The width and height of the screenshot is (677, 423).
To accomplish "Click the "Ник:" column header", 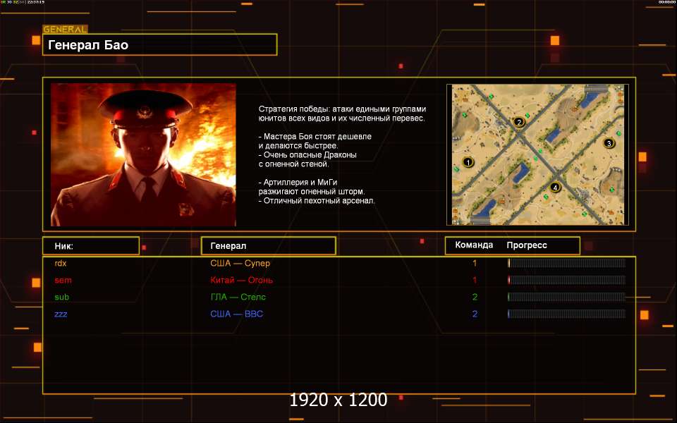I will coord(91,246).
